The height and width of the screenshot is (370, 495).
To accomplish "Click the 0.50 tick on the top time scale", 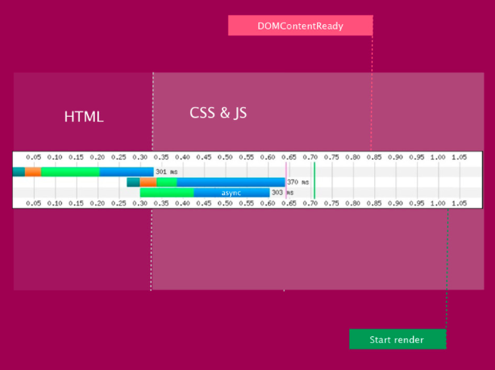I will pyautogui.click(x=225, y=157).
